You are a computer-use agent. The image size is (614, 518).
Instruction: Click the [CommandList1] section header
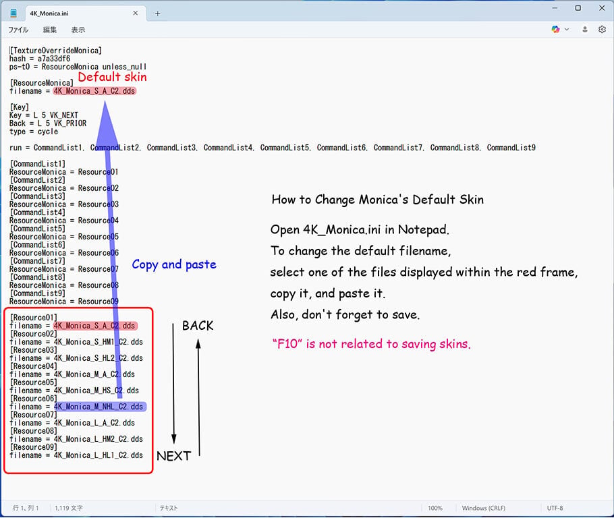(x=38, y=164)
